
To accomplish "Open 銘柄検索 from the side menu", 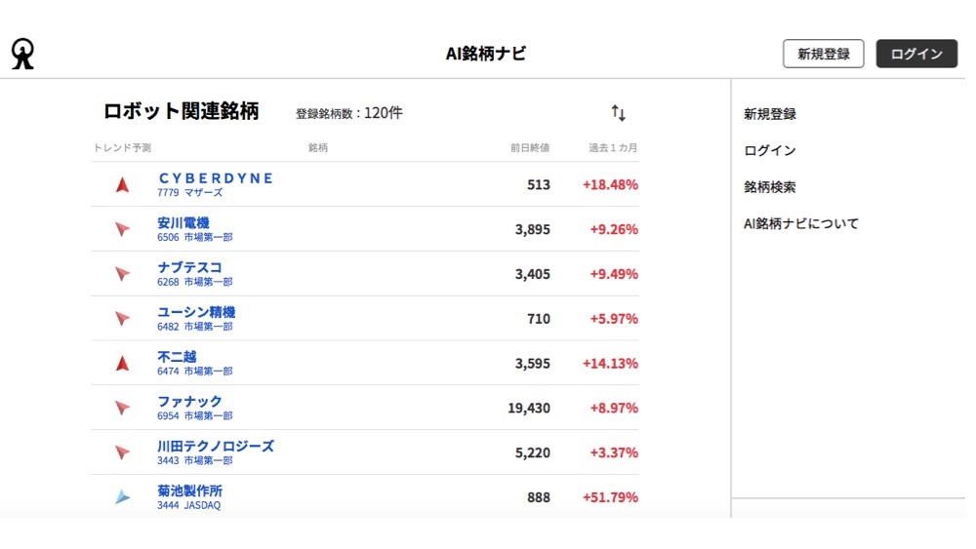I will [x=770, y=187].
